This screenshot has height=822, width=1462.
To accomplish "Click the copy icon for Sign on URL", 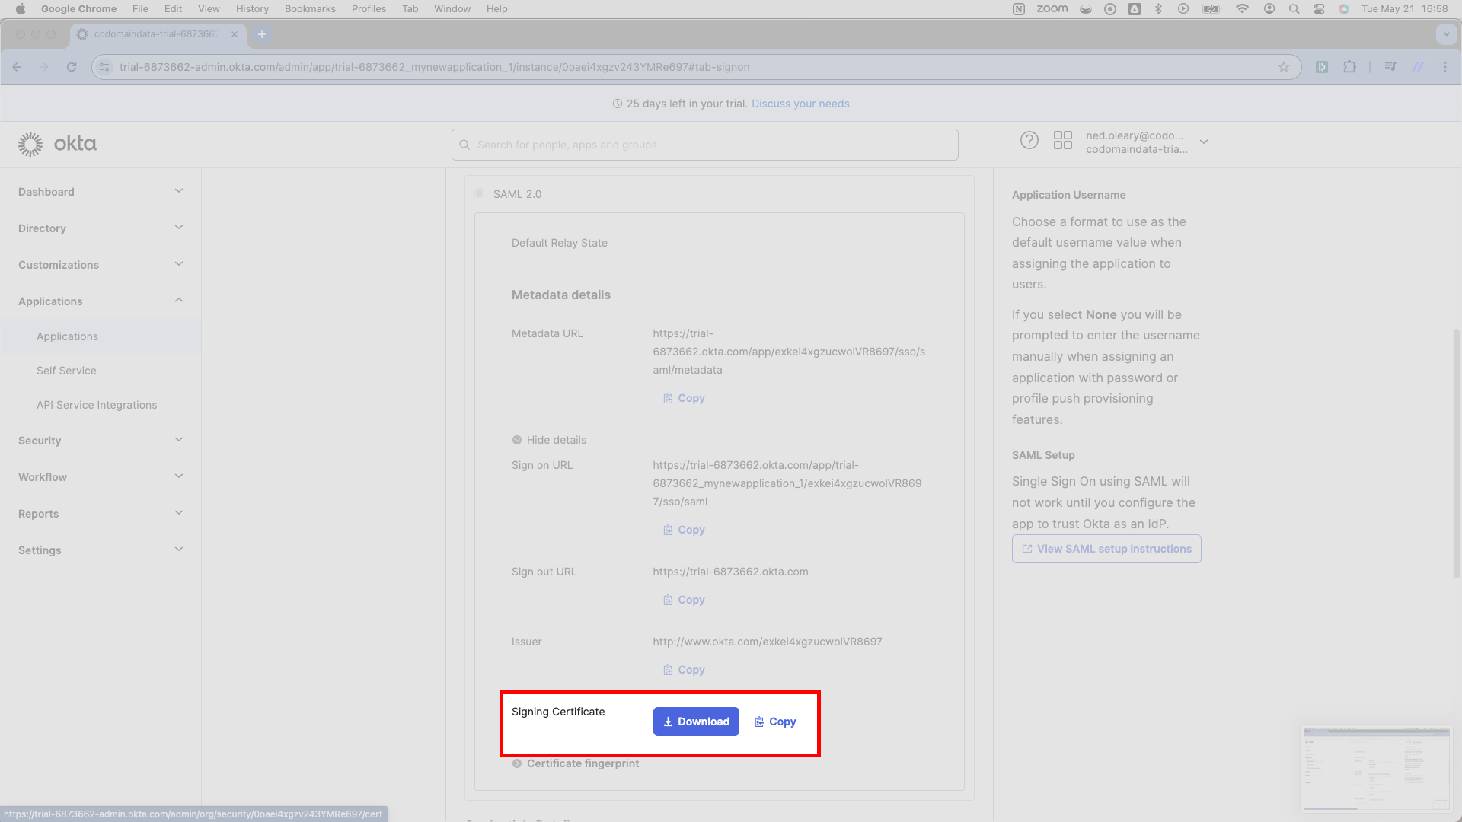I will (668, 530).
